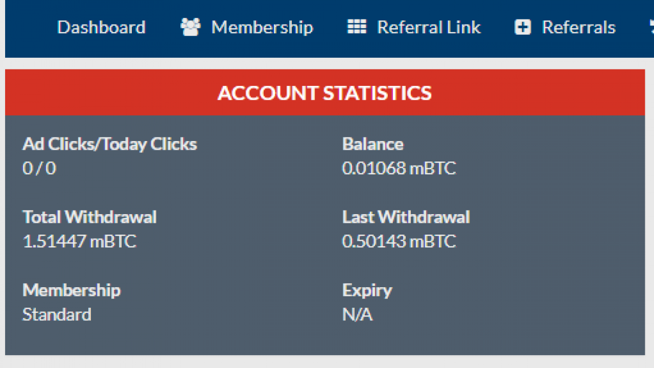This screenshot has height=368, width=654.
Task: Go to the Referral Link page label
Action: pos(429,27)
